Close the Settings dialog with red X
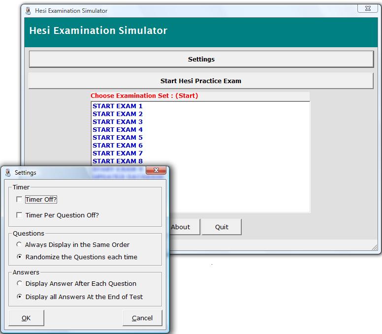 156,170
